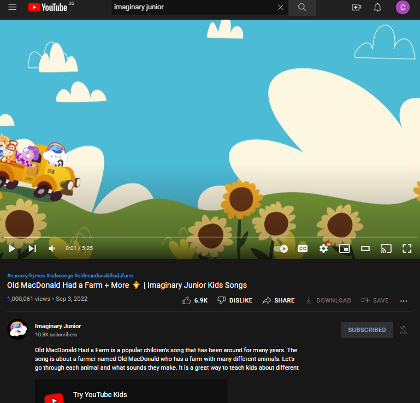The height and width of the screenshot is (403, 420).
Task: Seek on the video progress bar
Action: pos(210,237)
